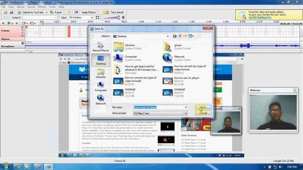Select the how to convert video format1 file
303x170 pixels.
coord(135,81)
